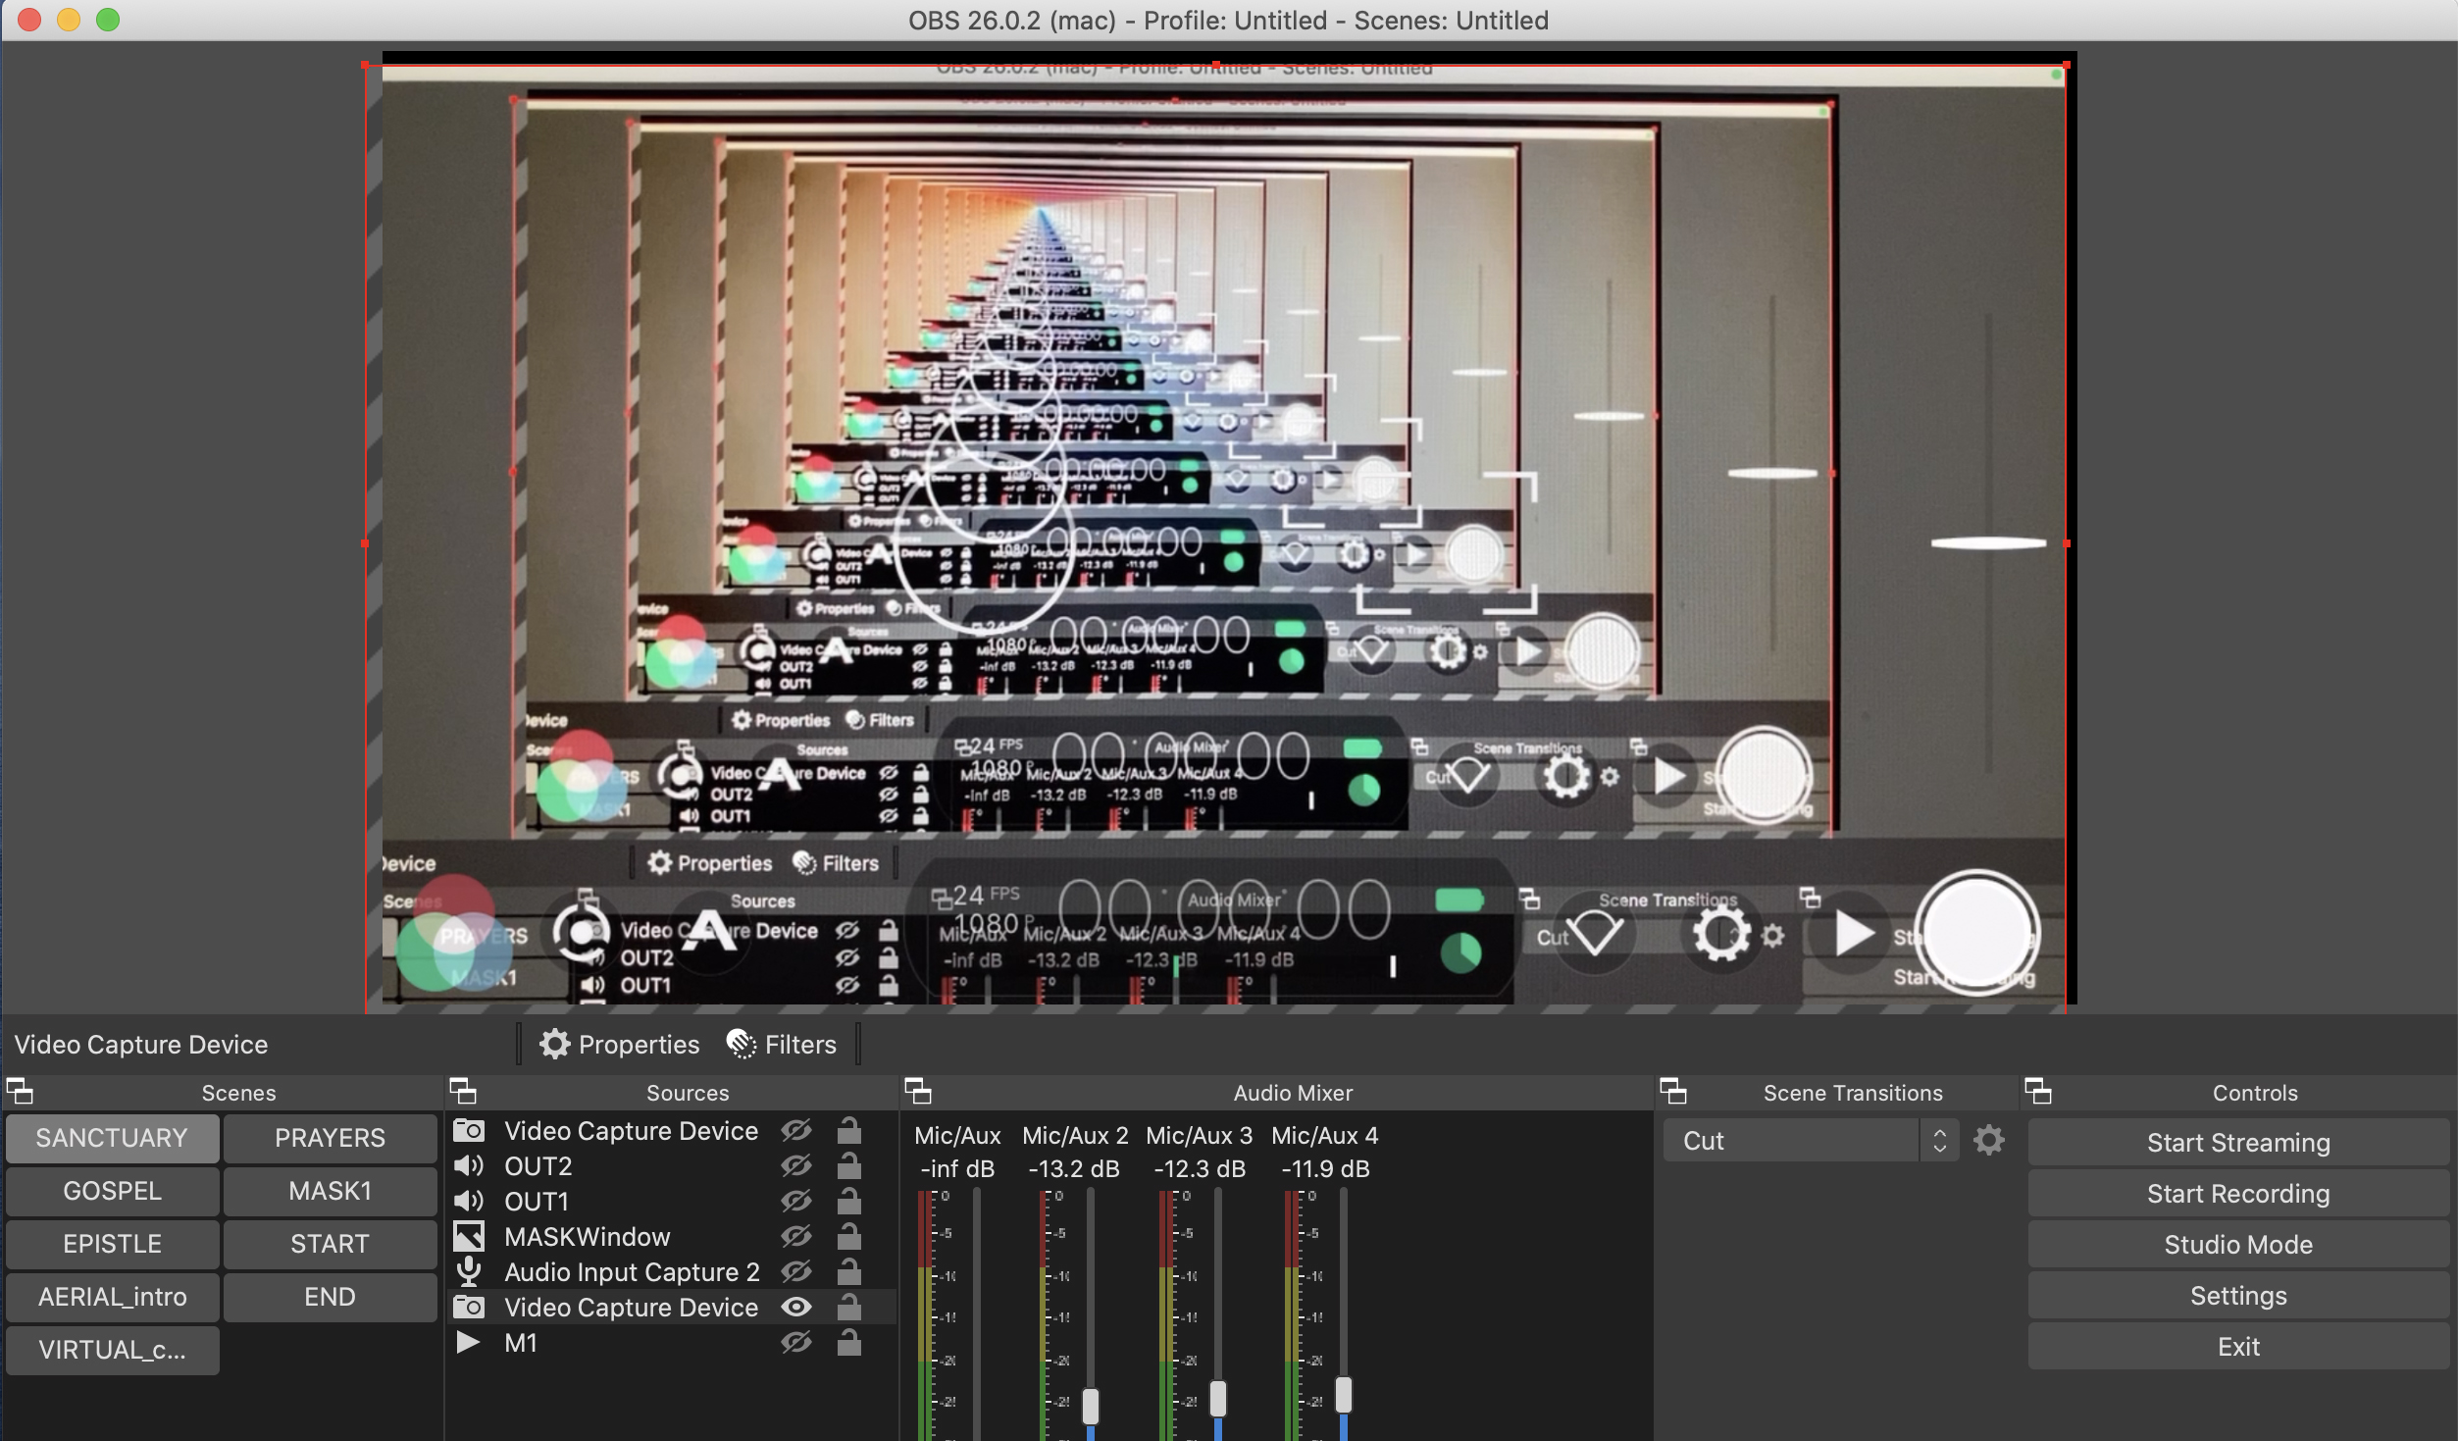Click the Scenes panel undock icon

click(20, 1091)
